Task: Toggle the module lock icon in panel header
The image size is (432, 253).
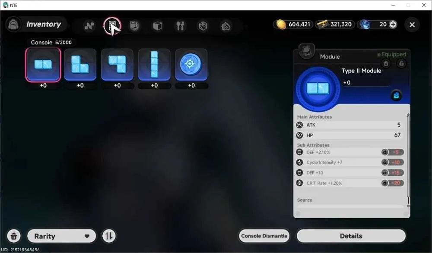Action: coord(401,63)
